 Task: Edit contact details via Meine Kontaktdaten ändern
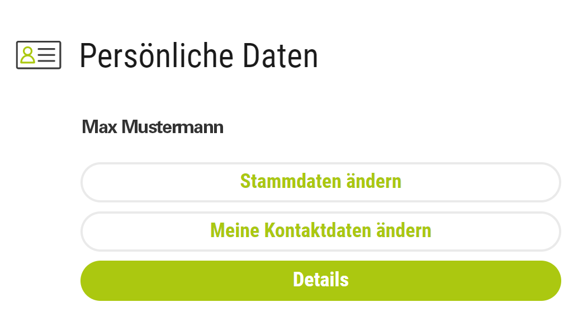[x=320, y=230]
